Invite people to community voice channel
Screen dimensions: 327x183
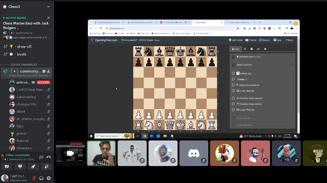point(49,71)
